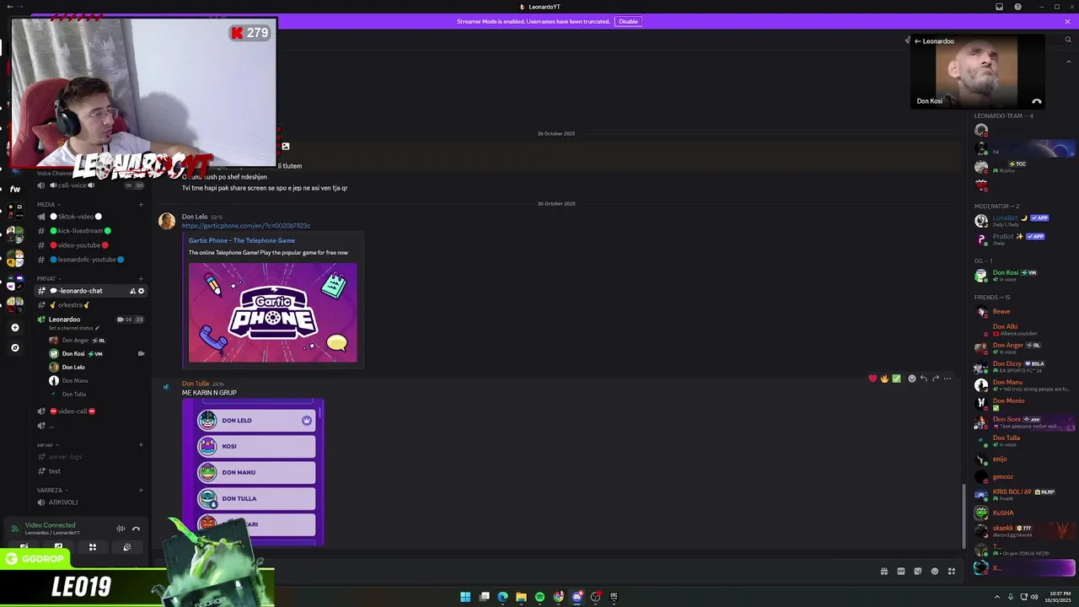View ProBot profile in member list
Image resolution: width=1079 pixels, height=607 pixels.
[x=1023, y=239]
